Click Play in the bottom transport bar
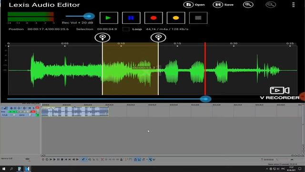 pyautogui.click(x=54, y=160)
